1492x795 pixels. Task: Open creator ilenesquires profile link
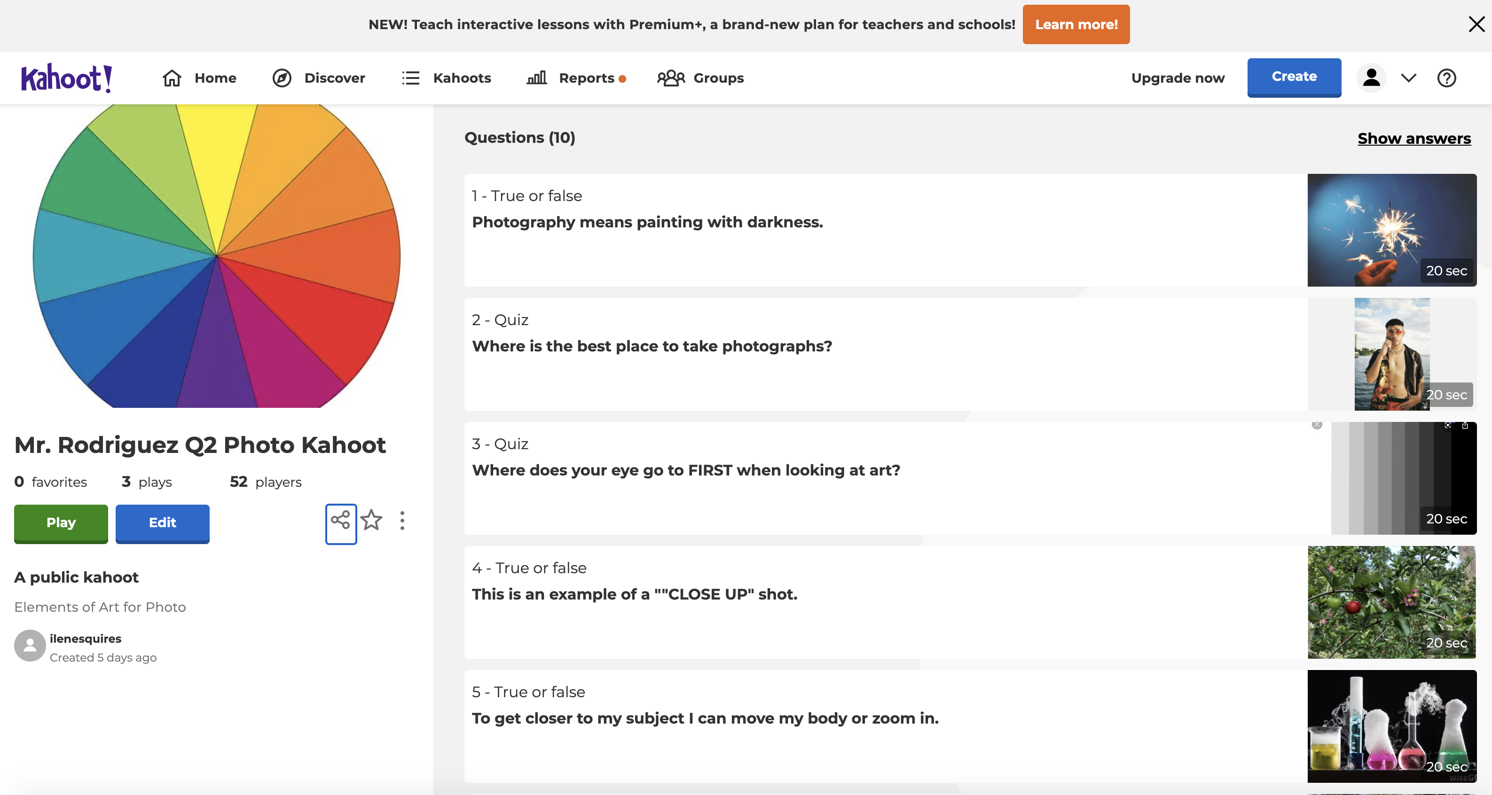click(85, 638)
